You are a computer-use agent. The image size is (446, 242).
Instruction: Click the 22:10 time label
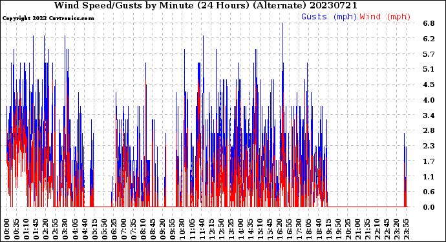[x=377, y=229]
